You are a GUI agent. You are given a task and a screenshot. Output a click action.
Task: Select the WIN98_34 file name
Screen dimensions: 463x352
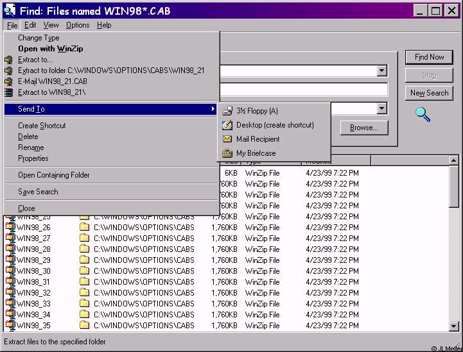tap(33, 315)
